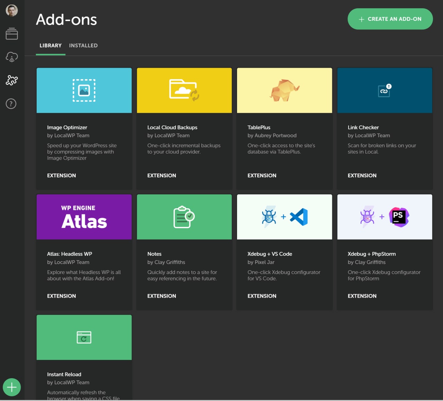Viewport: 443px width, 401px height.
Task: Click EXTENSION label on Notes card
Action: click(162, 296)
